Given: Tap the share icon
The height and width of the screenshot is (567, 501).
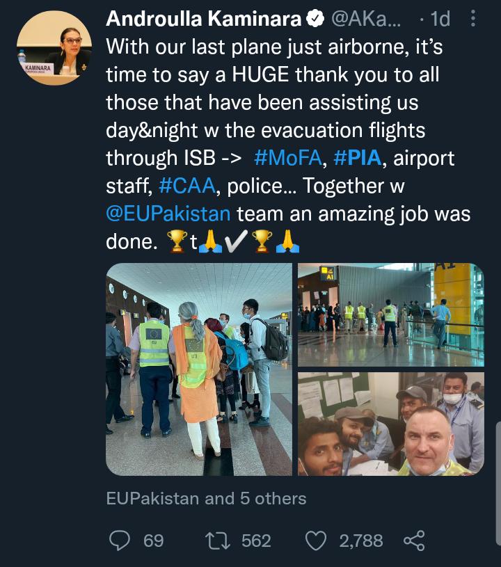Looking at the screenshot, I should point(414,541).
